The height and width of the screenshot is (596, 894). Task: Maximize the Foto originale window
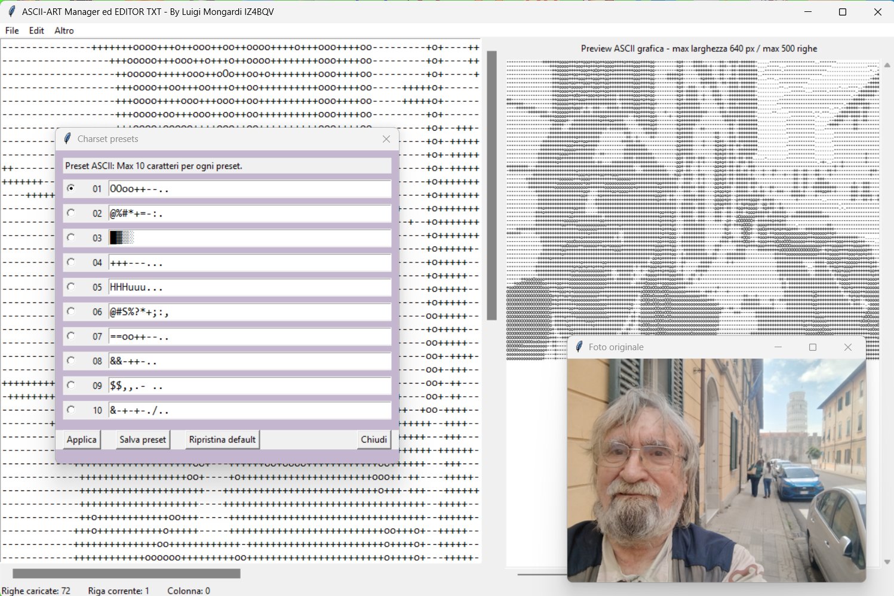pyautogui.click(x=813, y=347)
